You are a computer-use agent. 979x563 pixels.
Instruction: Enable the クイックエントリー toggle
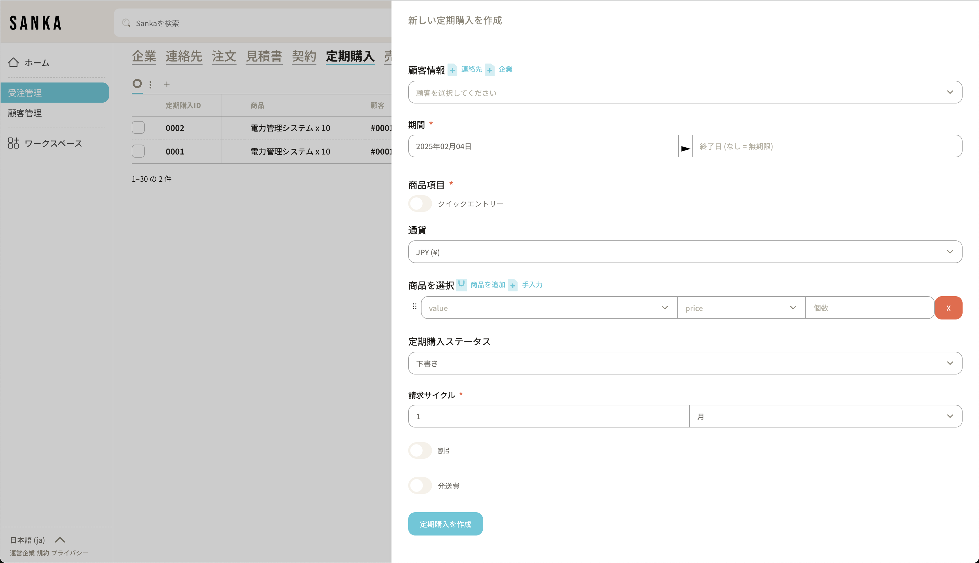click(420, 204)
